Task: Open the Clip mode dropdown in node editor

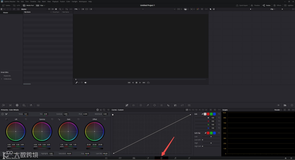Action: point(273,9)
